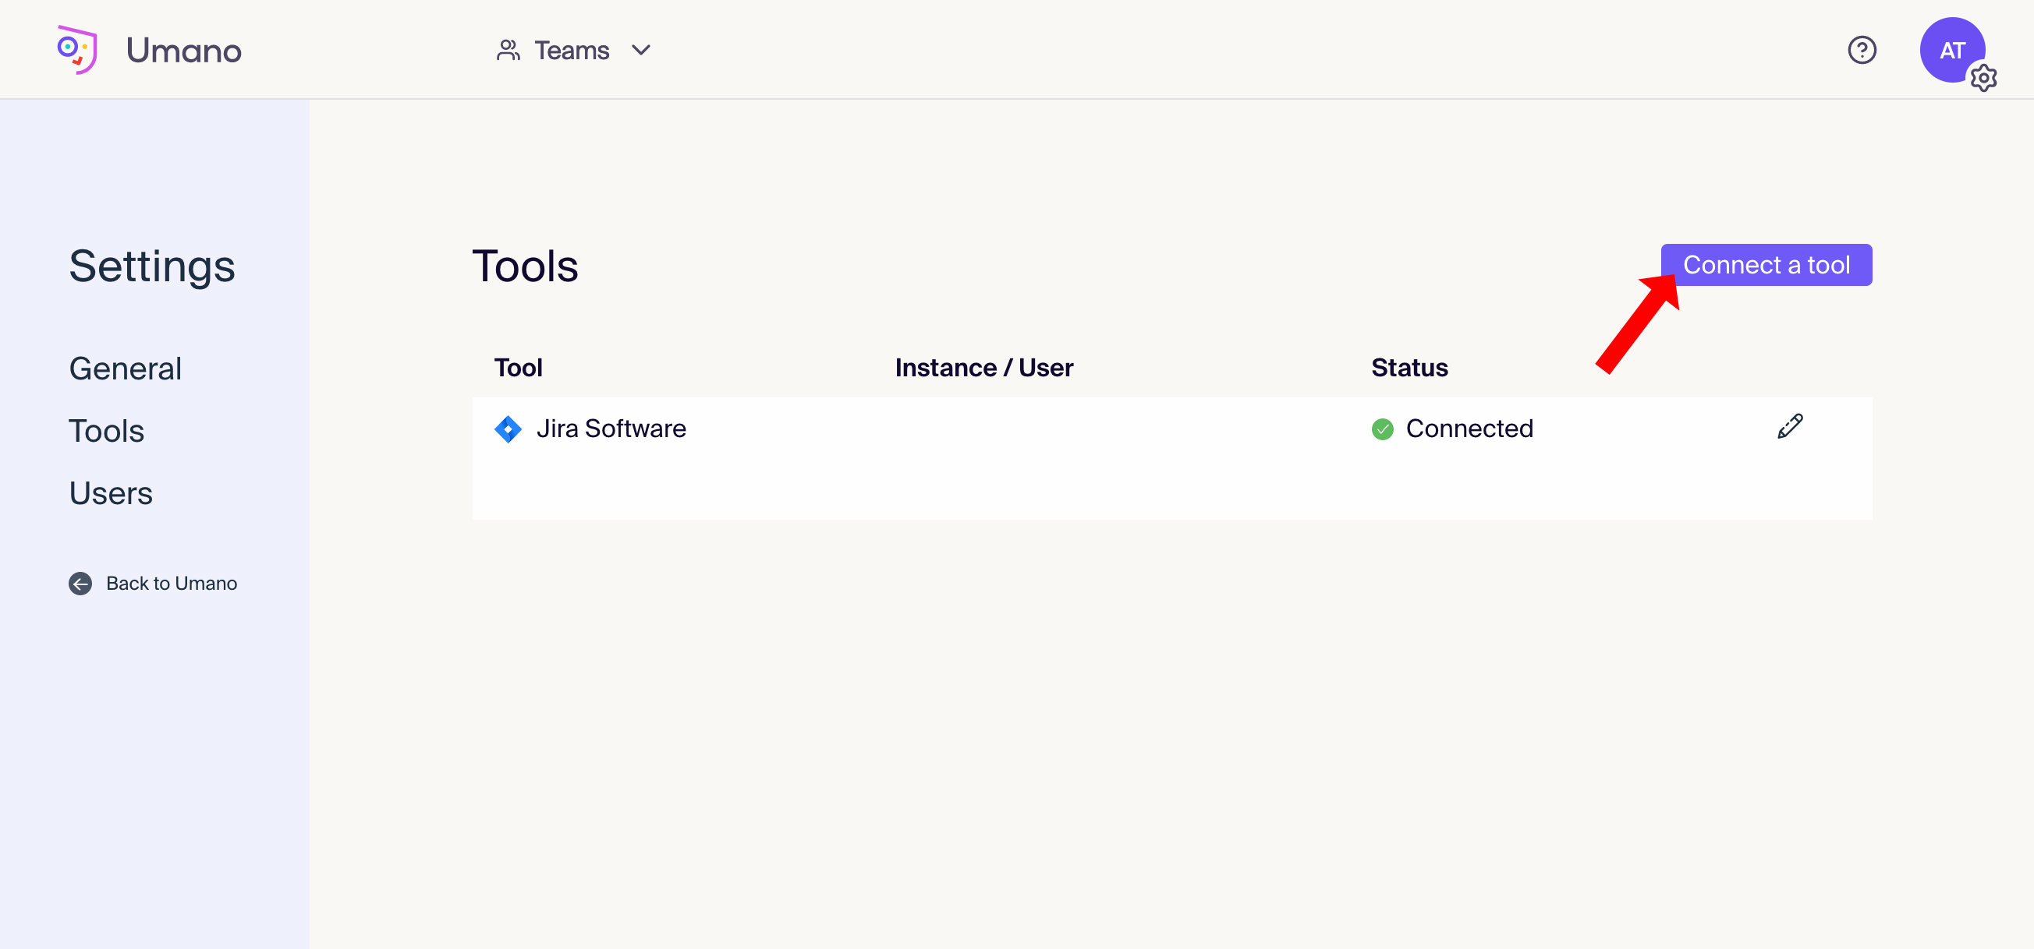Click the Back to Umano link
Viewport: 2034px width, 949px height.
(171, 583)
